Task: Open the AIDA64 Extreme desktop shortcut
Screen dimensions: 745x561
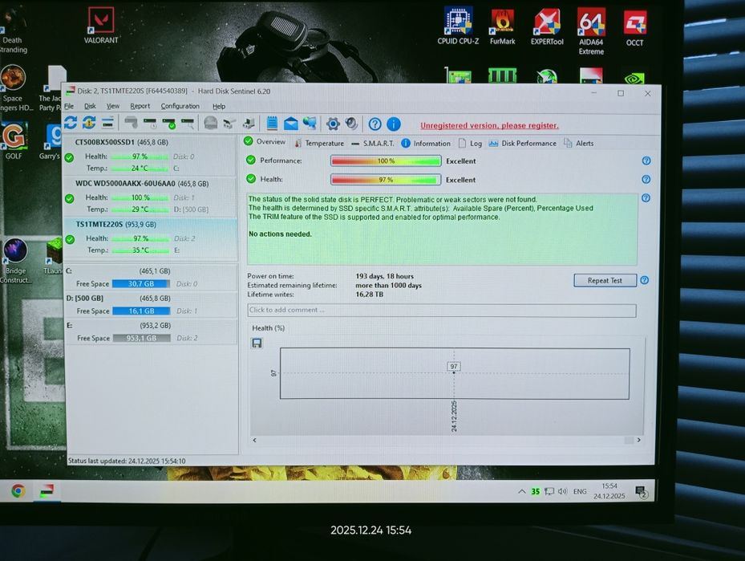Action: (x=591, y=32)
